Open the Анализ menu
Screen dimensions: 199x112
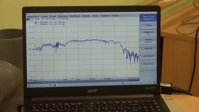point(95,16)
